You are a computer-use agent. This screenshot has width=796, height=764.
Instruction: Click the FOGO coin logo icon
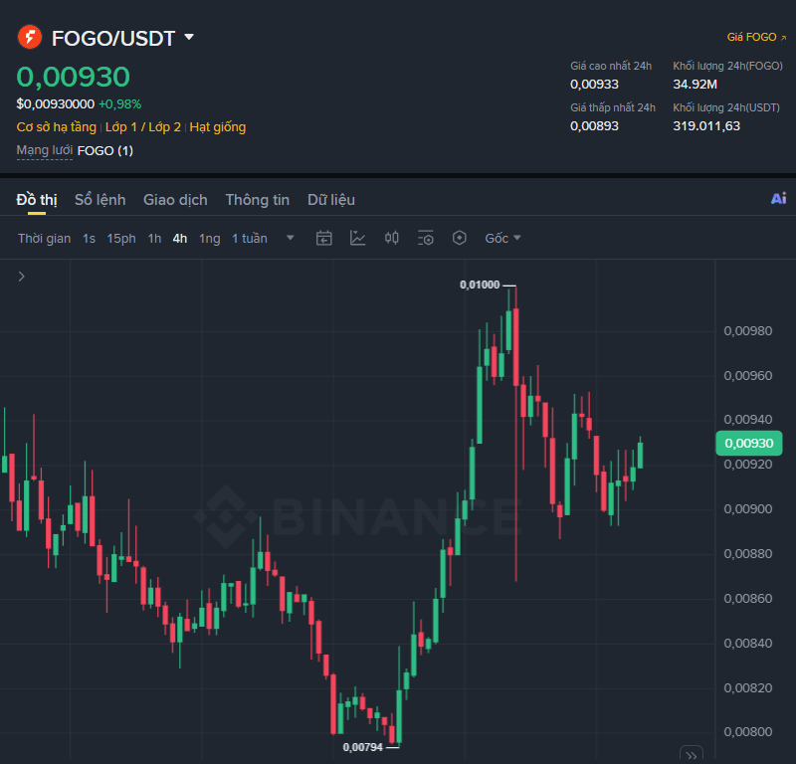click(30, 37)
